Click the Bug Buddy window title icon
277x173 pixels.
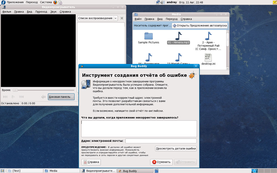pyautogui.click(x=82, y=66)
